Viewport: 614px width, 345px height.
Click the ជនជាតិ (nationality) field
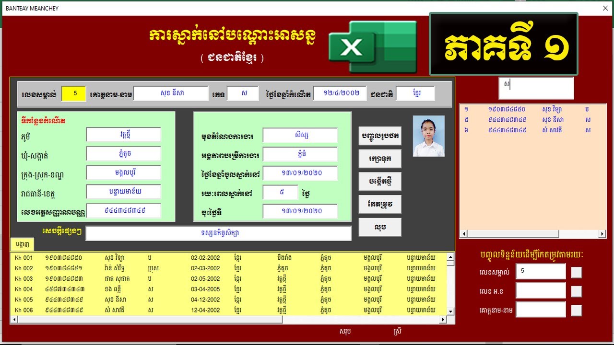point(415,93)
